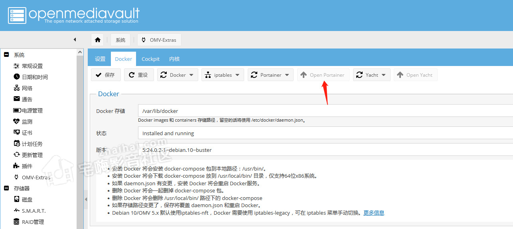This screenshot has height=229, width=513.
Task: Click the openmediavault logo
Action: 73,15
